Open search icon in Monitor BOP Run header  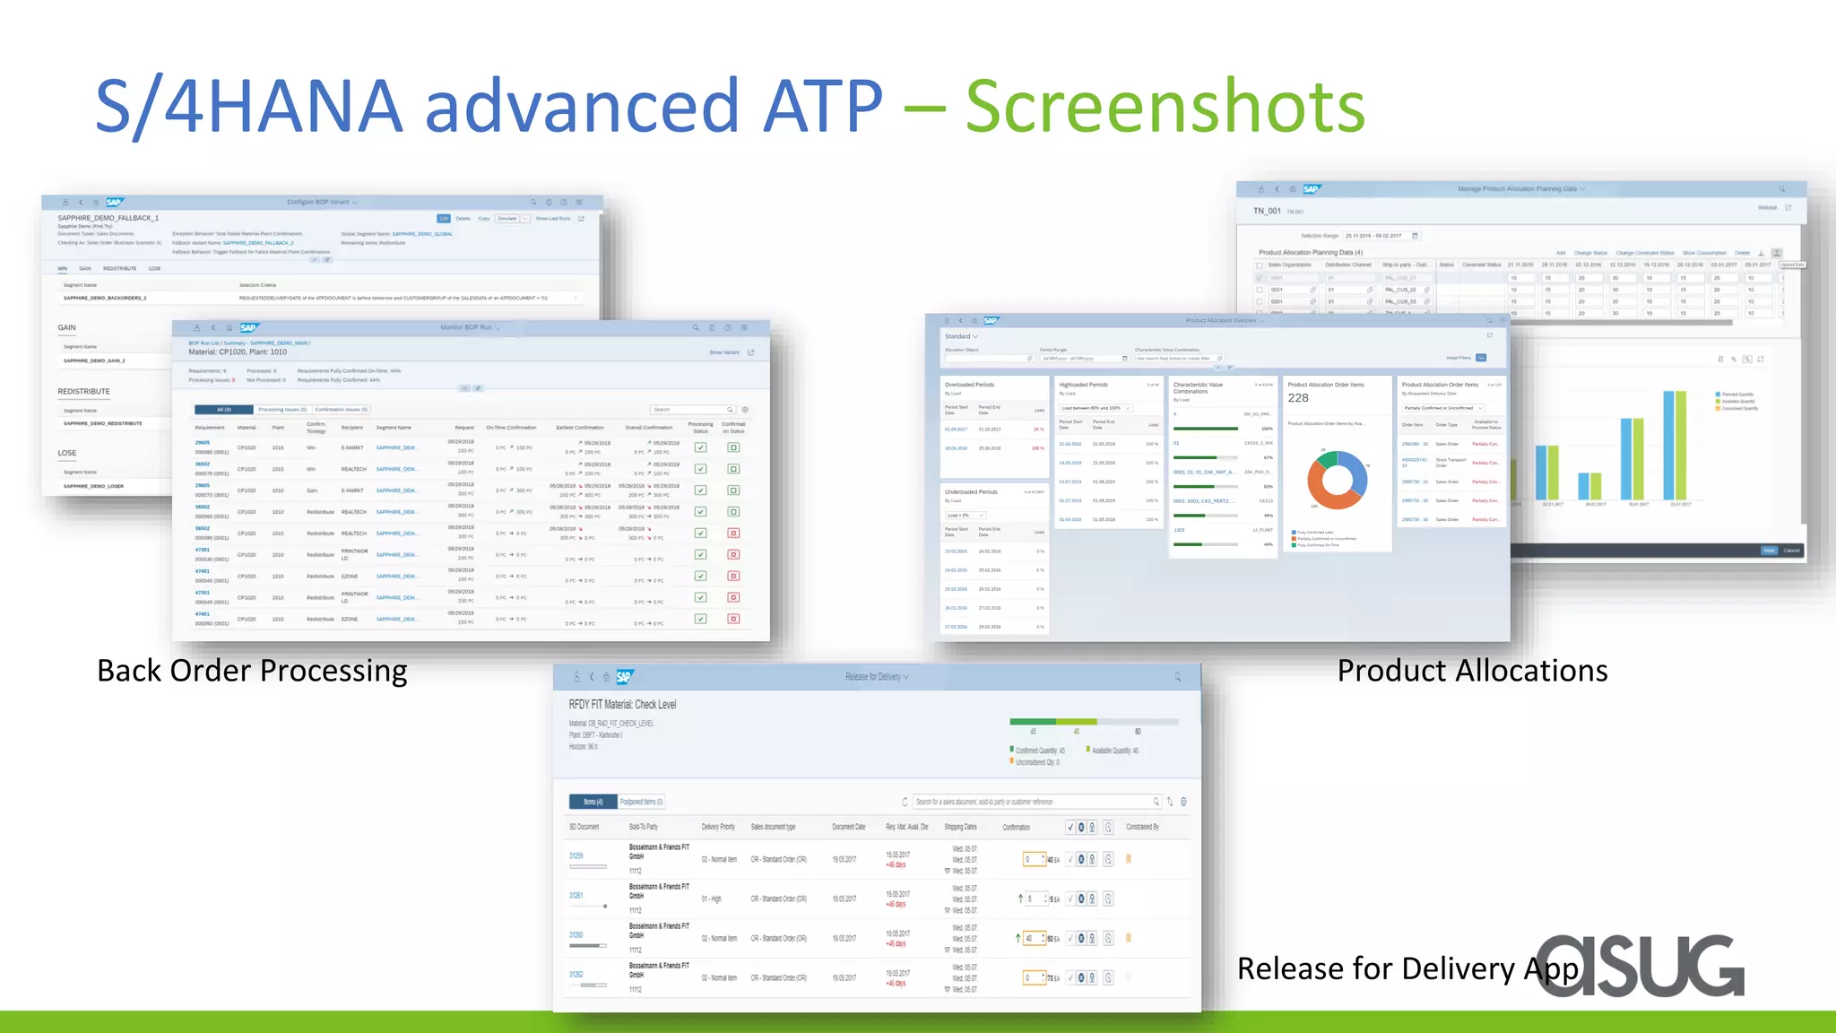[696, 327]
